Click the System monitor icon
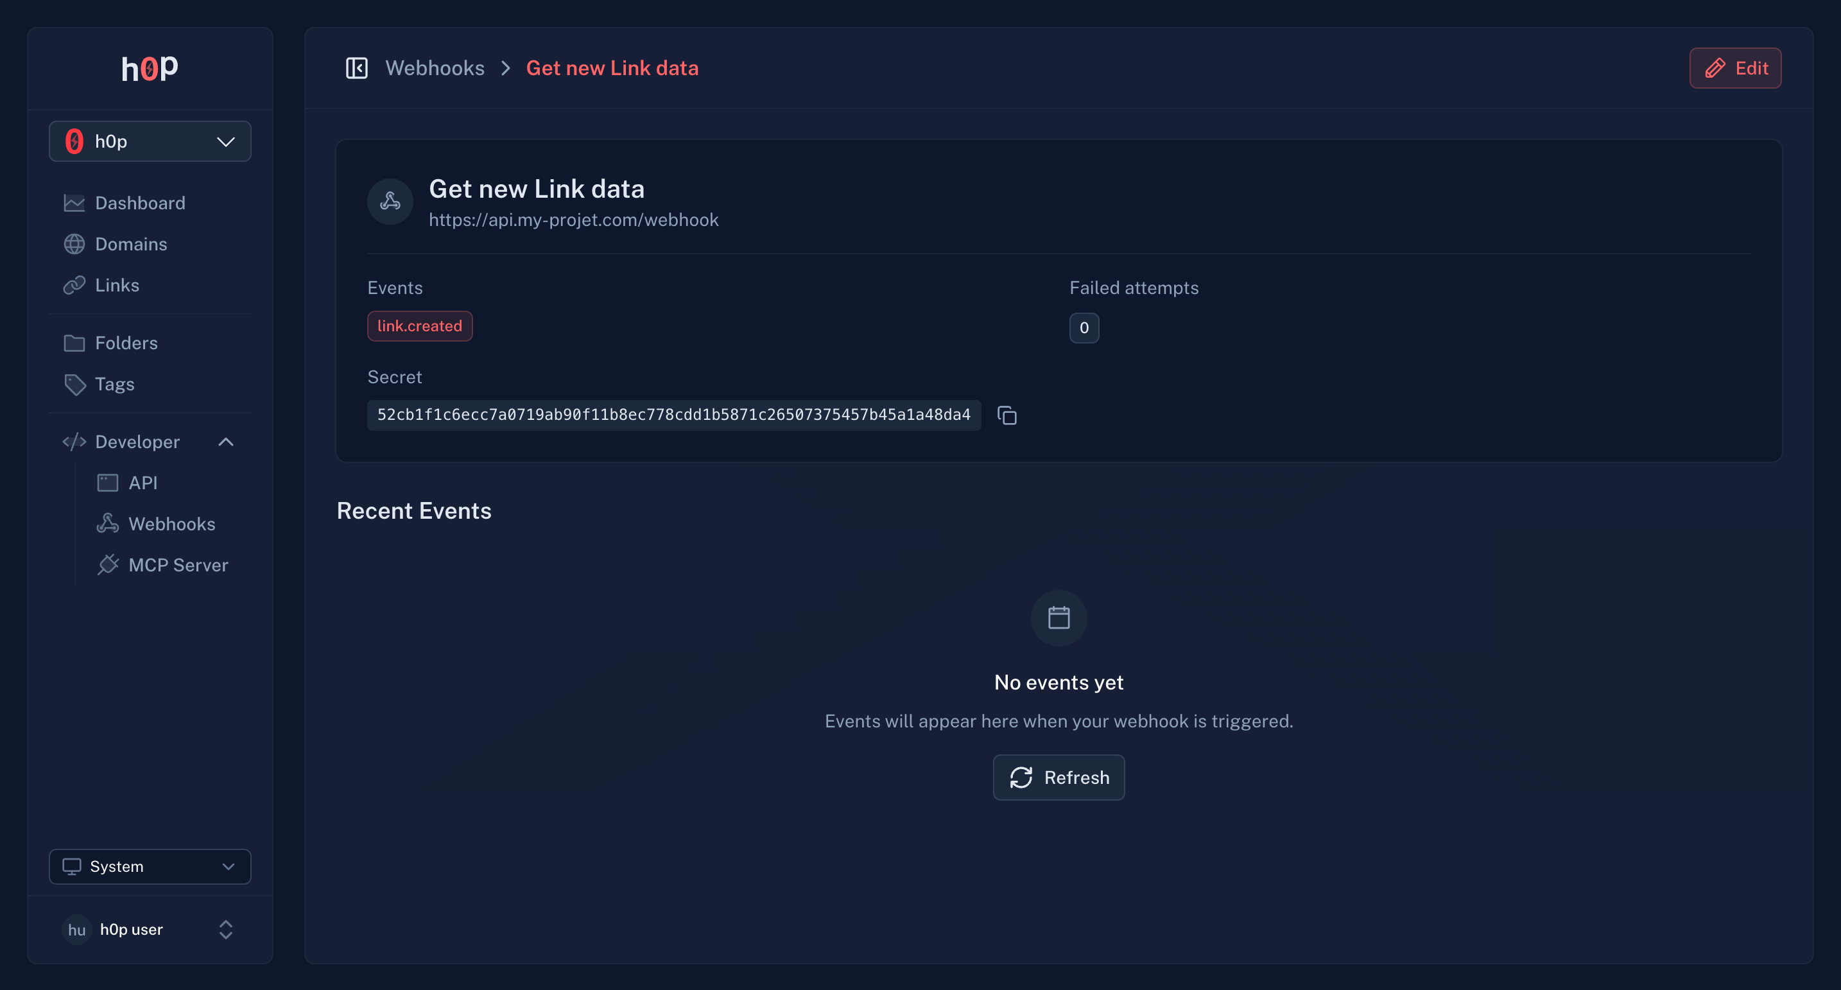 (71, 866)
